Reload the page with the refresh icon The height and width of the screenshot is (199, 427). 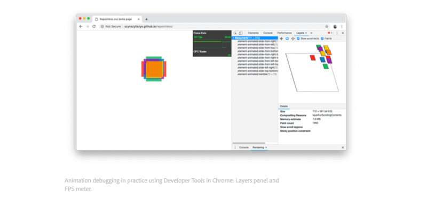click(x=94, y=26)
